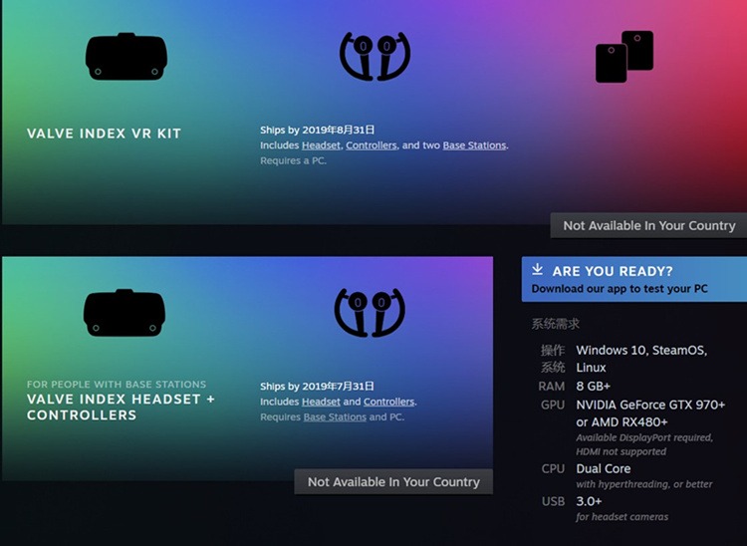Click the ARE YOU READY download banner
Screen dimensions: 747x546
tap(634, 279)
